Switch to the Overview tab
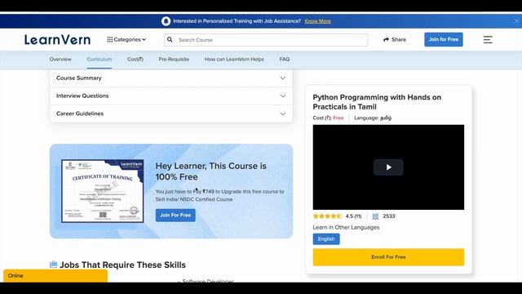 click(x=60, y=59)
